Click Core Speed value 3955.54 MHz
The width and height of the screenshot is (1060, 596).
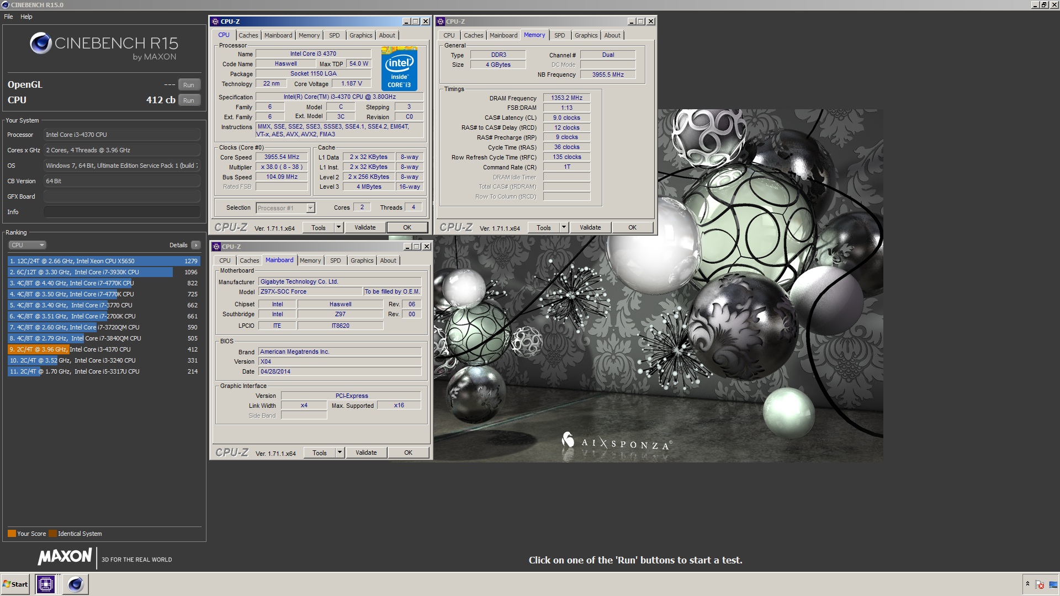tap(282, 157)
